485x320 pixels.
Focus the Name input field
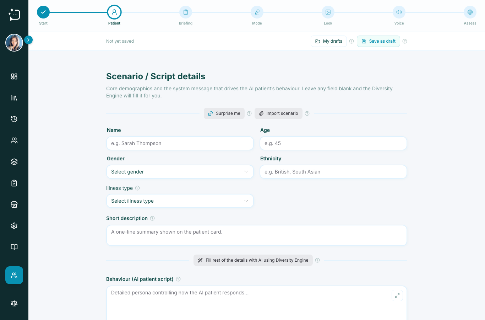(180, 143)
